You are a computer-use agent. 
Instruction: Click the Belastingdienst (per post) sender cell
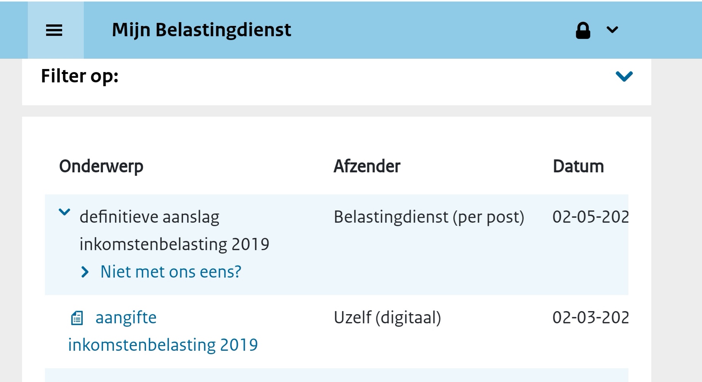429,217
